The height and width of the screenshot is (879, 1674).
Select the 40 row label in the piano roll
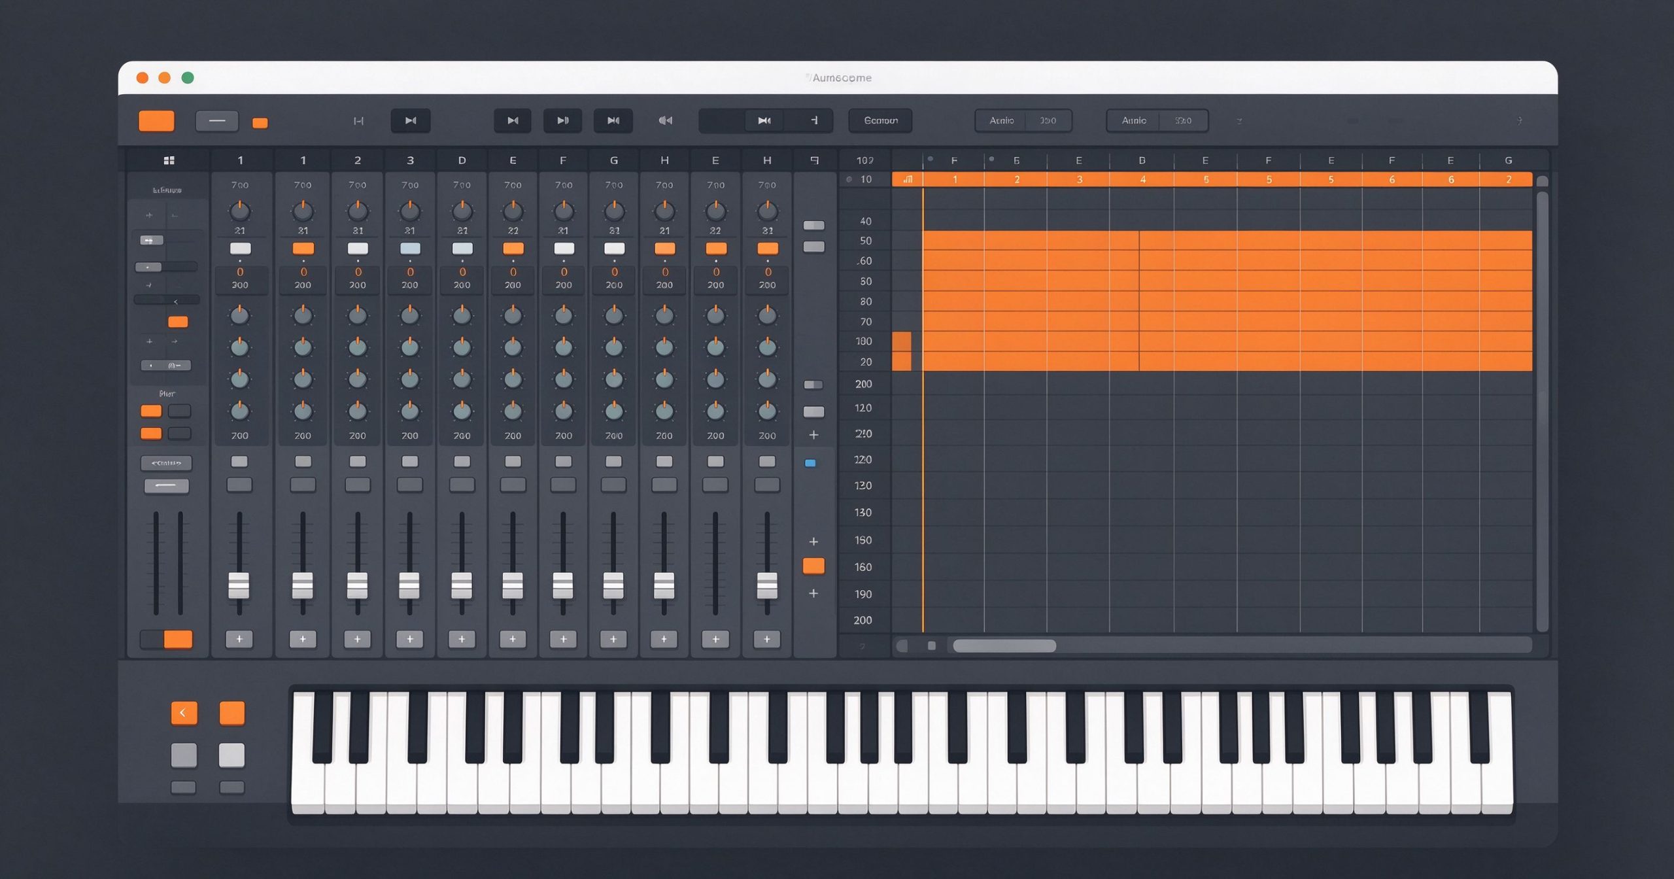pos(865,221)
